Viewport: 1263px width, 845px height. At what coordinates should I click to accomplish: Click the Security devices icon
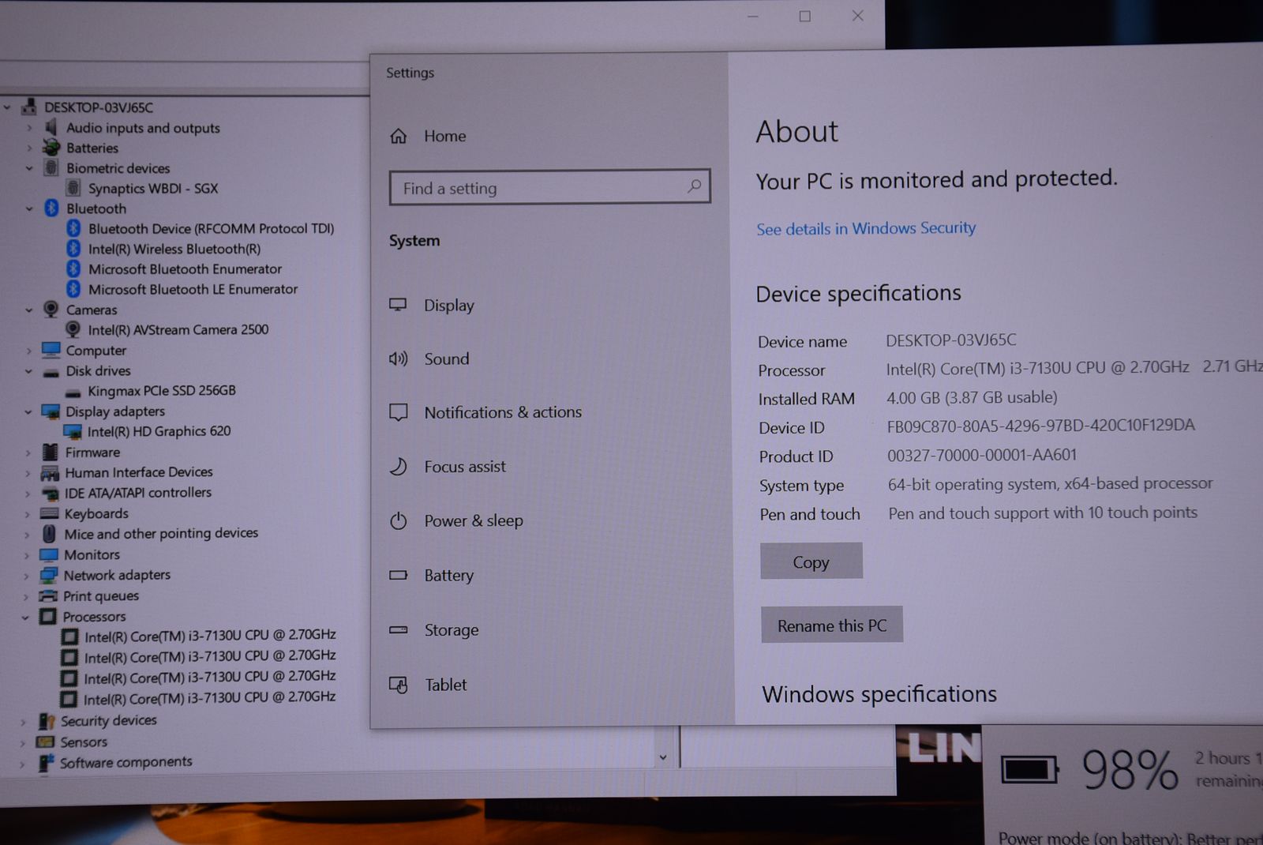pyautogui.click(x=47, y=720)
